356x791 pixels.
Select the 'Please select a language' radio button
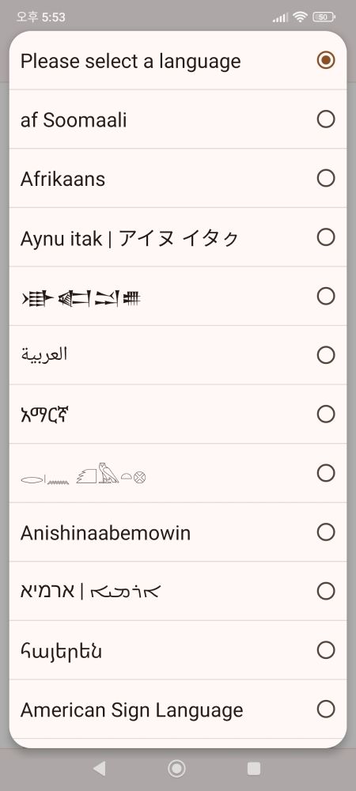(326, 60)
